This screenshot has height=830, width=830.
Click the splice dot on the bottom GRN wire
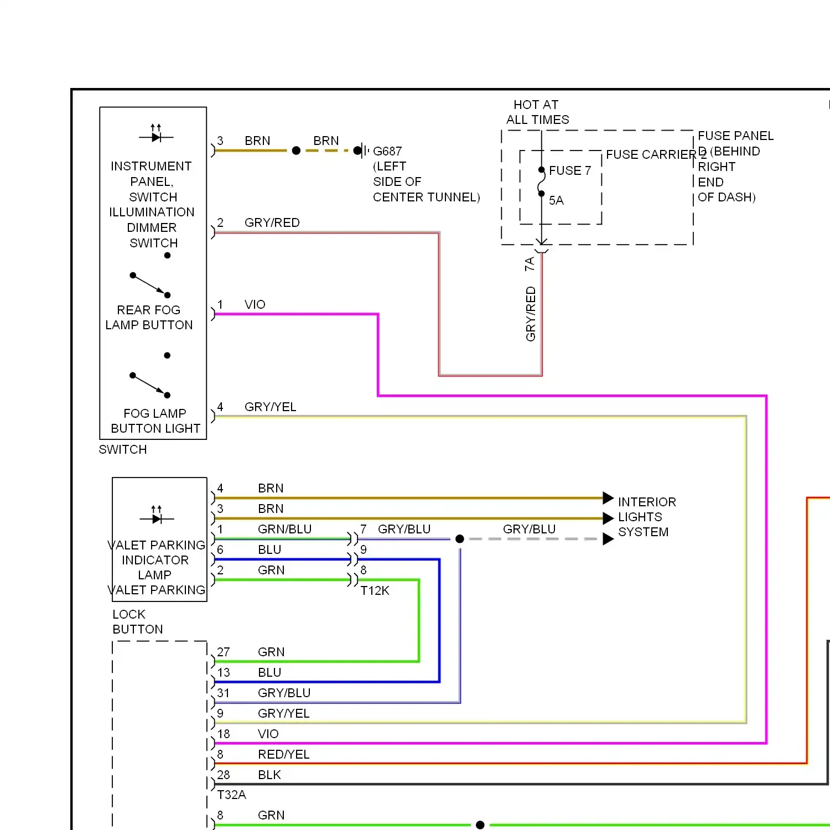(x=480, y=825)
